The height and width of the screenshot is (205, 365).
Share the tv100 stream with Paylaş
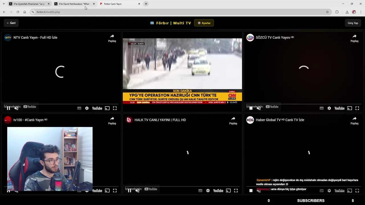[x=112, y=121]
